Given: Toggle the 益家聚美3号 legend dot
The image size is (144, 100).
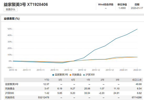Looking at the screenshot, I should click(53, 75).
